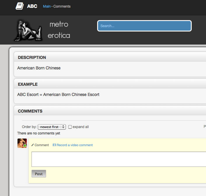Toggle the expand all checkbox
The width and height of the screenshot is (206, 196).
pos(70,127)
